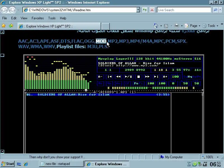Select playlist row 01. SOLDIERS OF ALLAH

tap(98, 94)
